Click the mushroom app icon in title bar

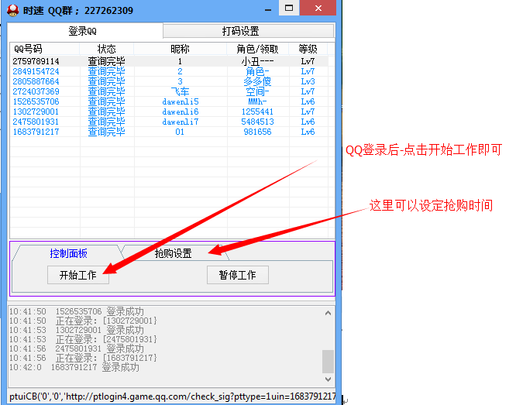(12, 10)
